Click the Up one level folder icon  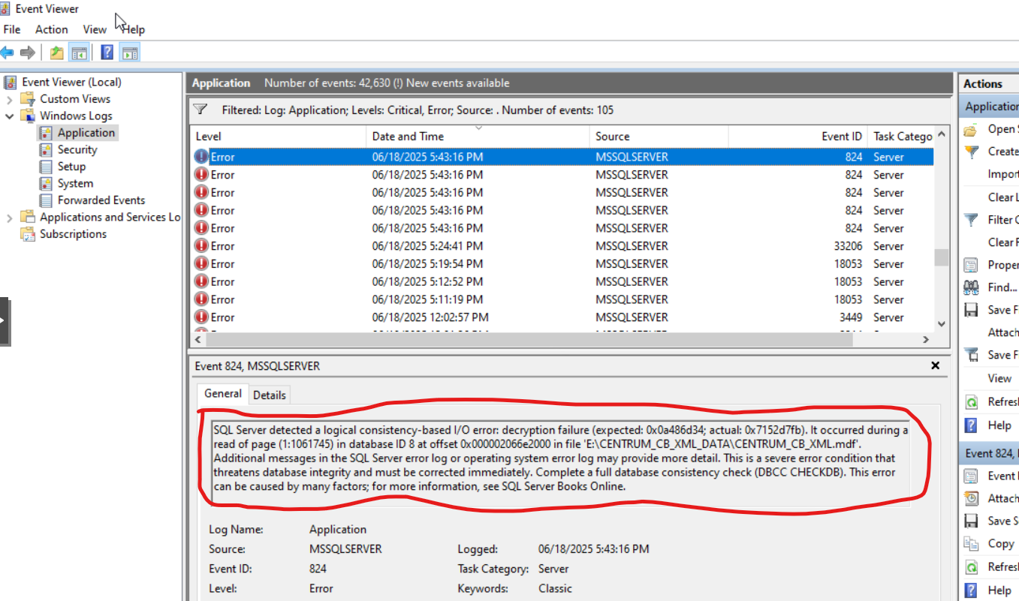click(56, 53)
